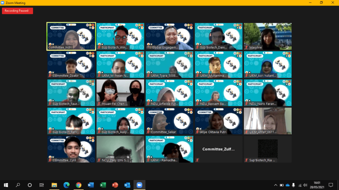Expand hidden system tray icons chevron

276,185
